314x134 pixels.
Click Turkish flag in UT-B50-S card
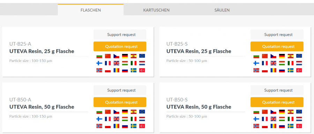pyautogui.click(x=299, y=126)
